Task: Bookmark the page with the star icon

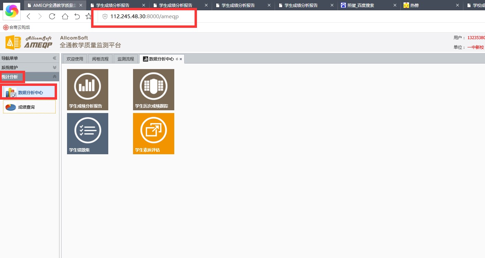Action: (x=88, y=16)
